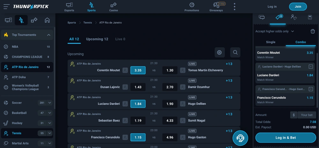Switch betslip to Single tab
The image size is (319, 148).
(x=271, y=42)
